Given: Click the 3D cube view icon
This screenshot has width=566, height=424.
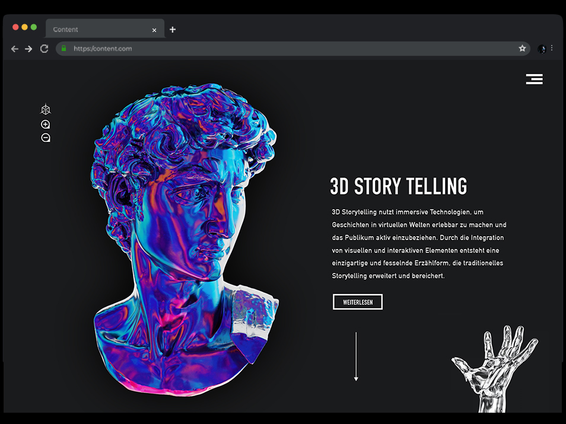Looking at the screenshot, I should tap(46, 109).
